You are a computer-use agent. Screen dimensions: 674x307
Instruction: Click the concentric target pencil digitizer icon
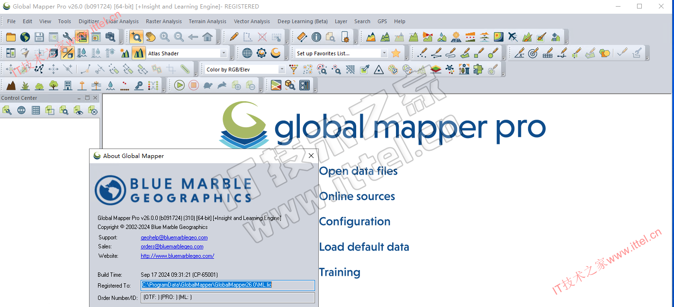[x=533, y=53]
